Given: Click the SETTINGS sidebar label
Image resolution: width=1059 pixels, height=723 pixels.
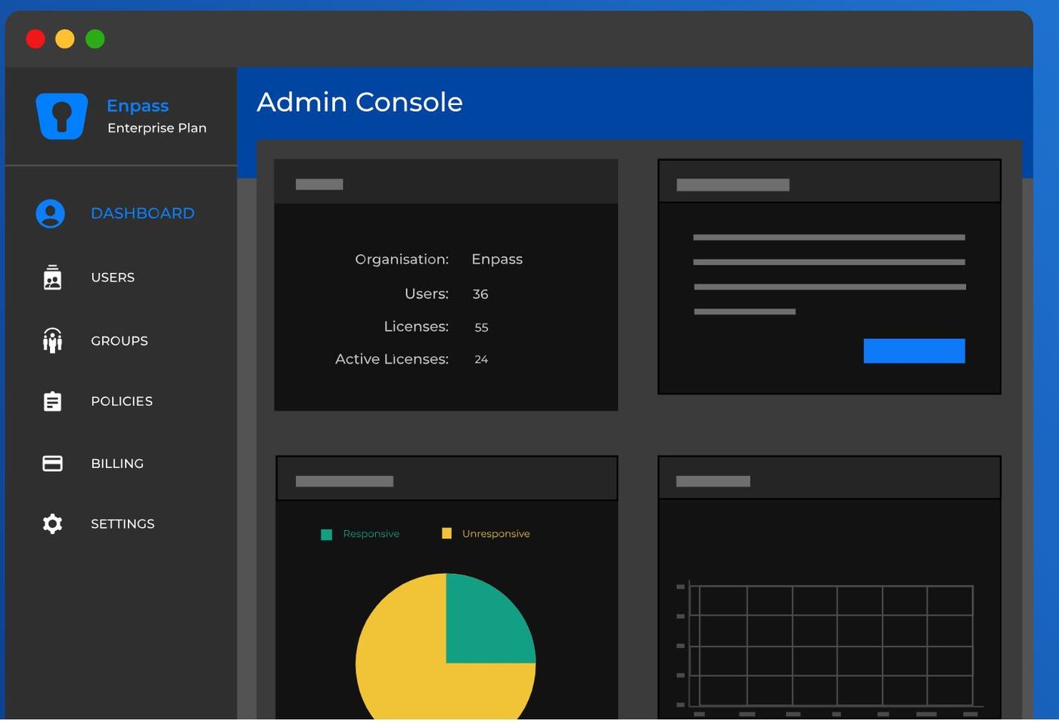Looking at the screenshot, I should [x=123, y=524].
